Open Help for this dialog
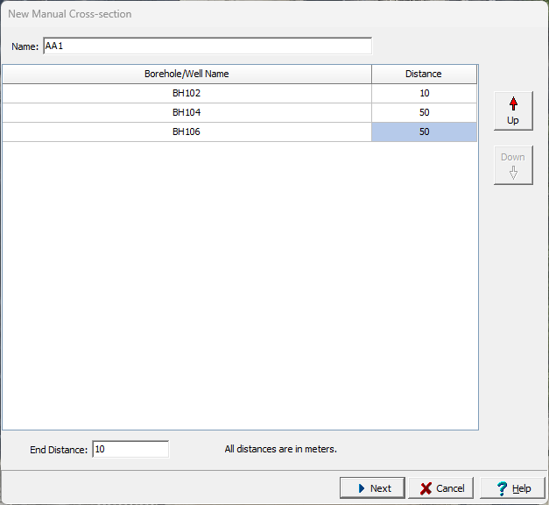549x505 pixels. click(x=512, y=487)
